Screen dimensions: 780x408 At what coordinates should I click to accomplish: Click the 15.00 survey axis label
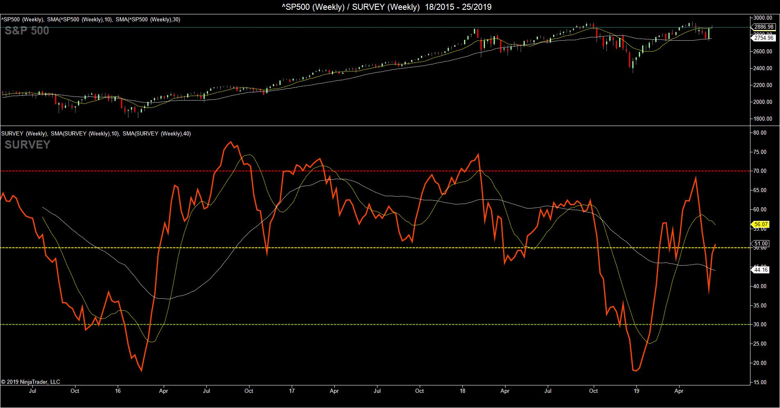(x=761, y=383)
